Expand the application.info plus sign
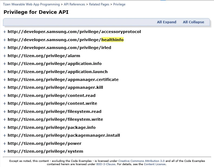The image size is (214, 167). [5, 64]
